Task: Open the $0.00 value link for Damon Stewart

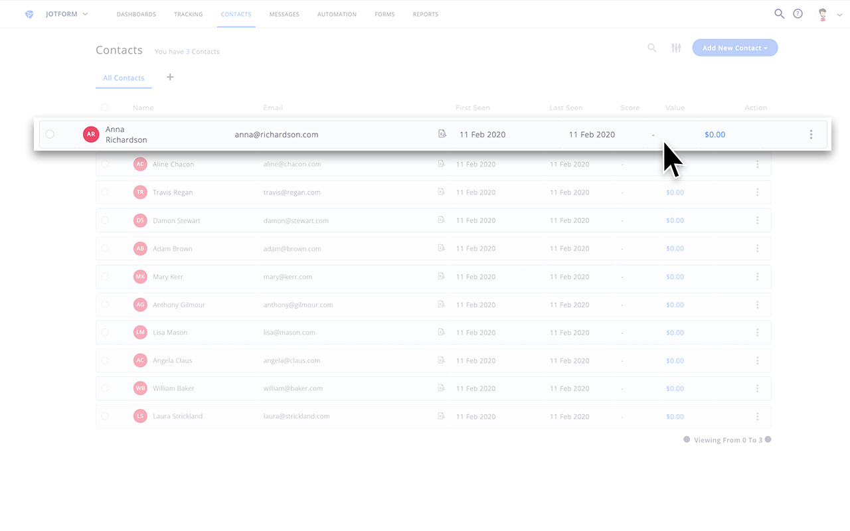Action: 675,220
